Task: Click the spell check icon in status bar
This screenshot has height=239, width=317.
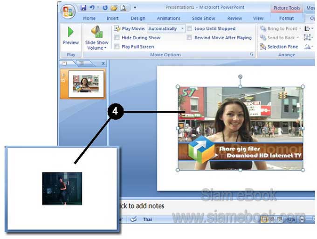Action: tap(134, 219)
